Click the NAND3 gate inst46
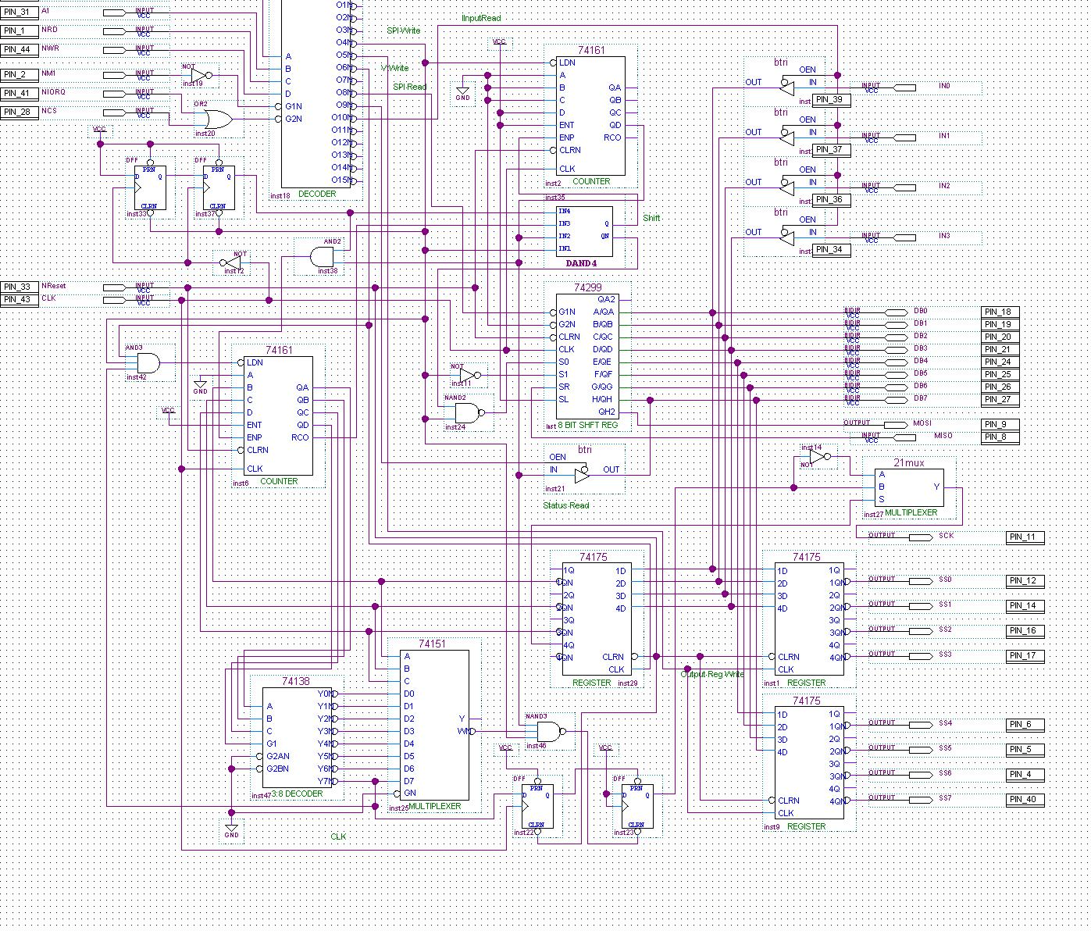 click(x=549, y=733)
